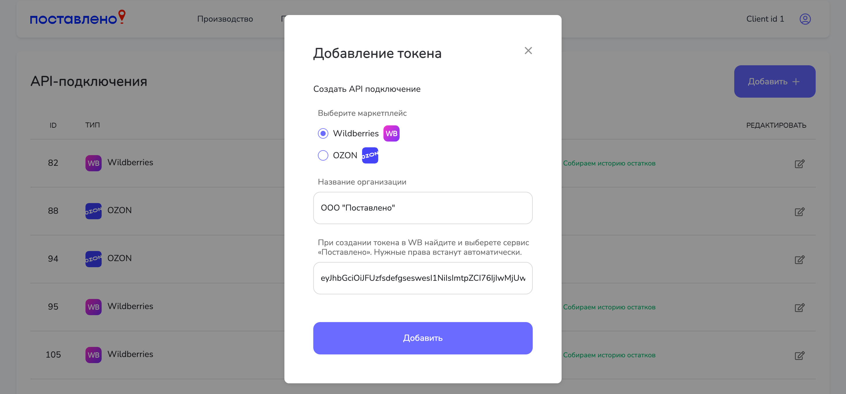Edit API connection row 82

[x=799, y=163]
